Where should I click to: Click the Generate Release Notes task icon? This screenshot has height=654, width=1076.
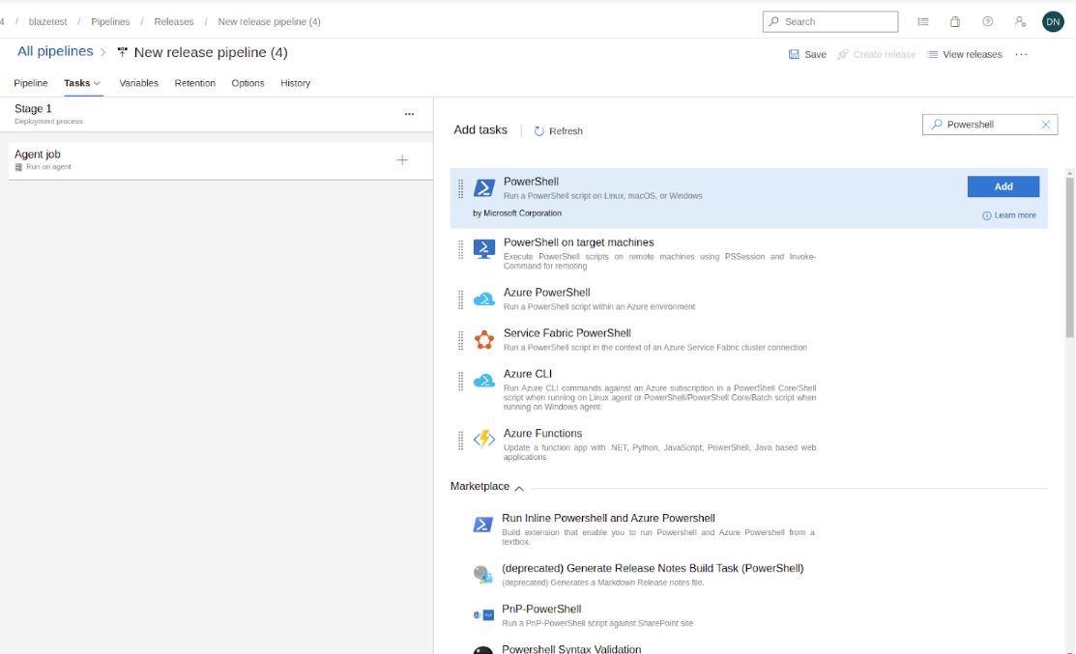coord(482,575)
